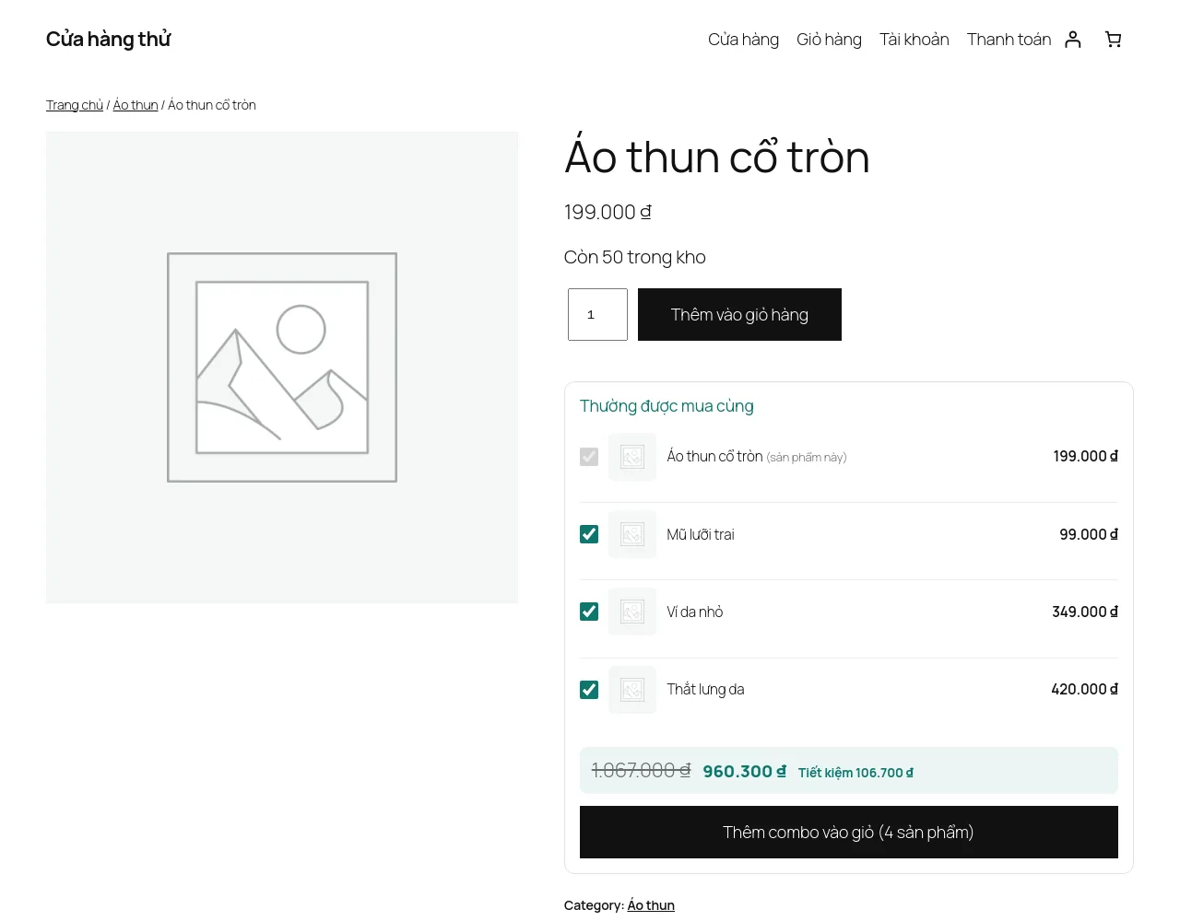Click the Thắt lưng da product name
This screenshot has height=921, width=1180.
pos(706,689)
